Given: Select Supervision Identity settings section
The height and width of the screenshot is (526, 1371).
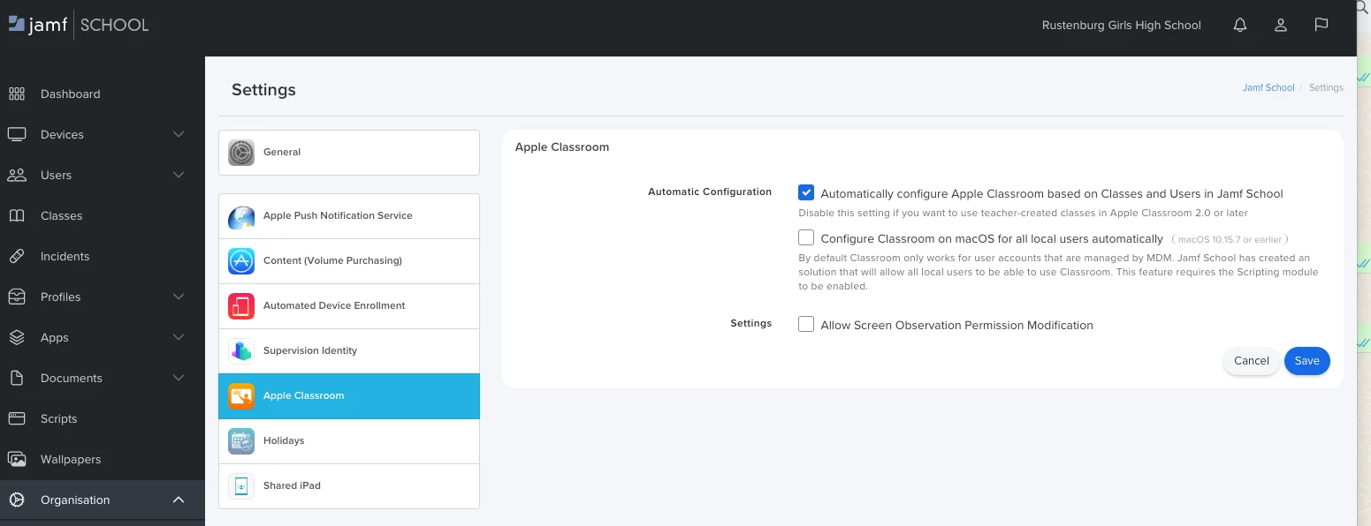Looking at the screenshot, I should (x=349, y=351).
